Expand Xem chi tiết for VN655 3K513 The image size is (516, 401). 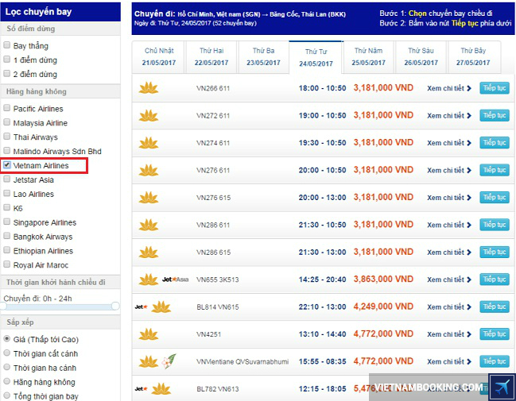coord(449,280)
